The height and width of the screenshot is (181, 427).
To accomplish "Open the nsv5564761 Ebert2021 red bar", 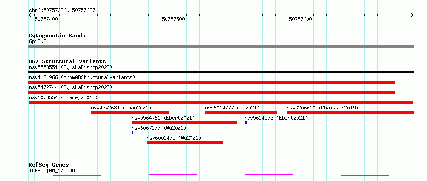I will [x=184, y=122].
